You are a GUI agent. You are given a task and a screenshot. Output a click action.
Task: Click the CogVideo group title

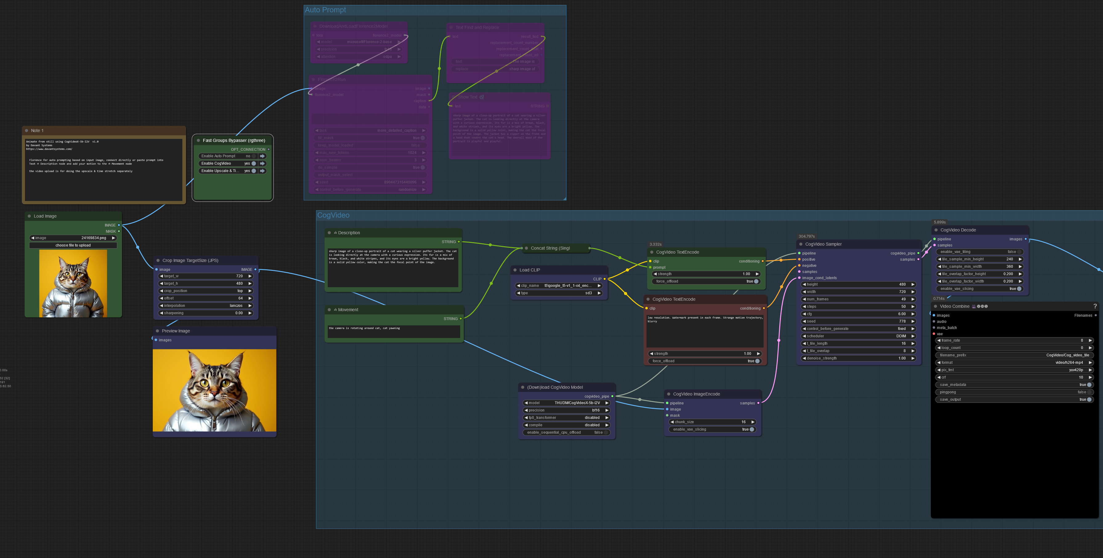pyautogui.click(x=333, y=215)
